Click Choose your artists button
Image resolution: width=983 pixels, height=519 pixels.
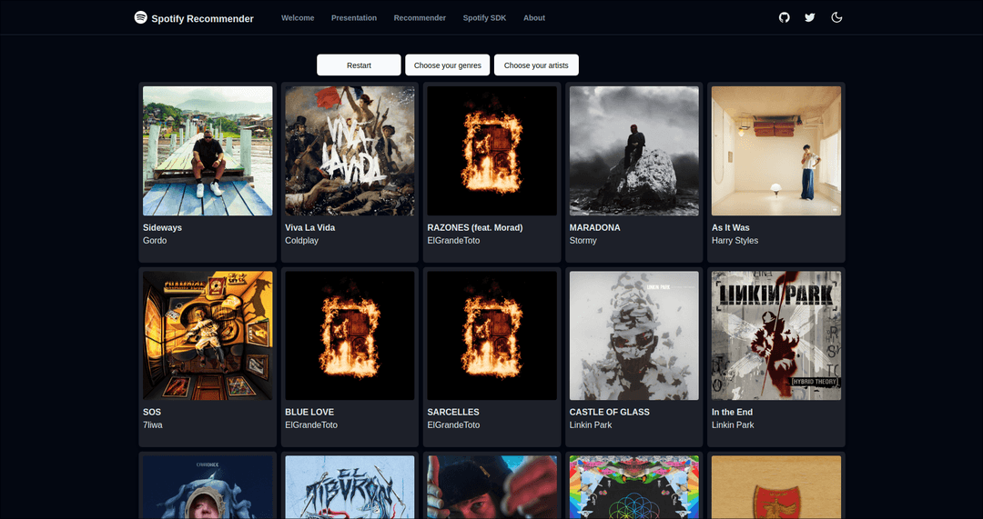pyautogui.click(x=536, y=65)
